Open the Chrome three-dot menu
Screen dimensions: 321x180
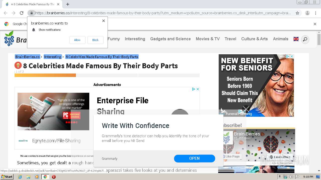(x=316, y=13)
